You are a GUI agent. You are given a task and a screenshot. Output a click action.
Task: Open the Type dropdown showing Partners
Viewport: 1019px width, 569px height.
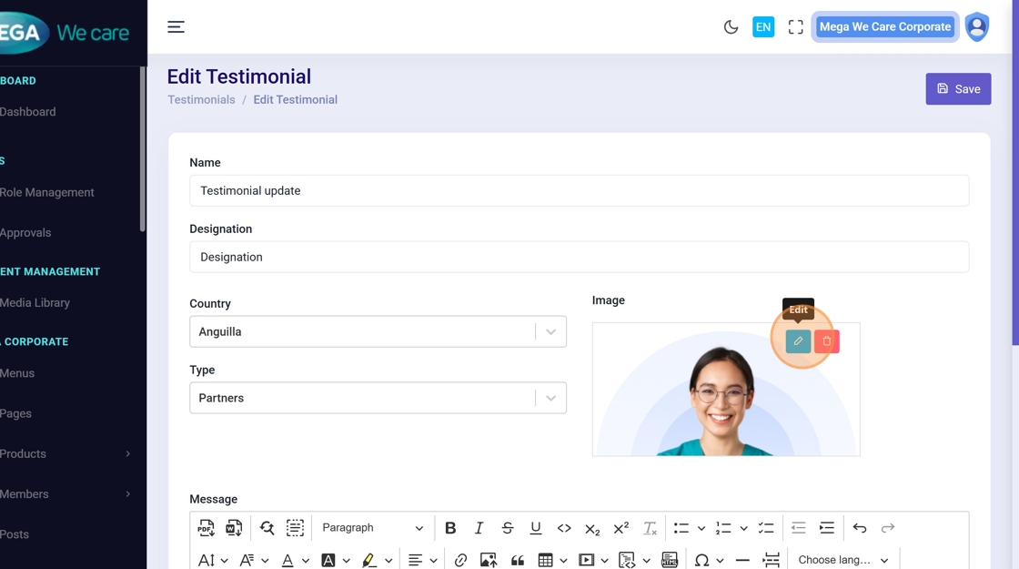[378, 398]
